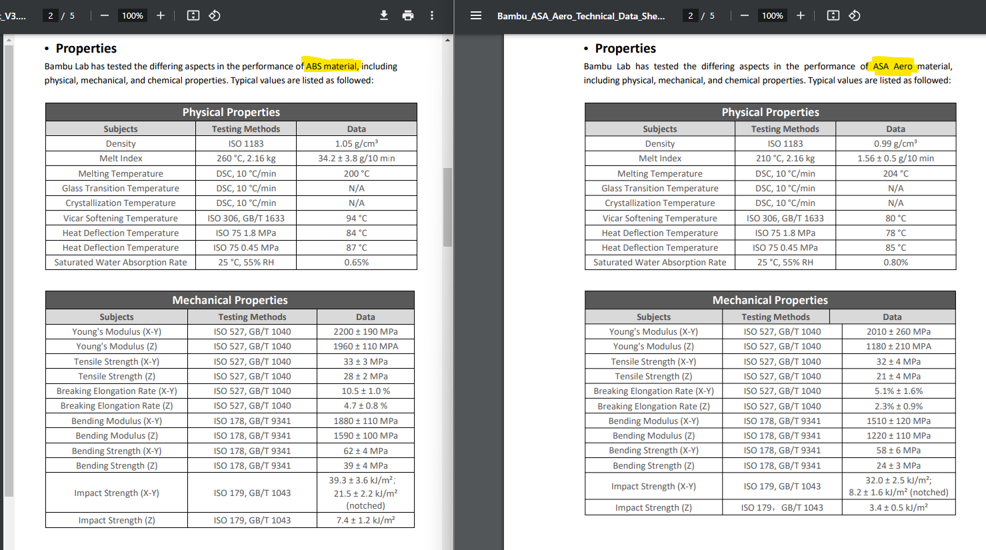Viewport: 986px width, 550px height.
Task: Click ABS Young's Modulus 2200 ± 190 MPa
Action: 365,331
